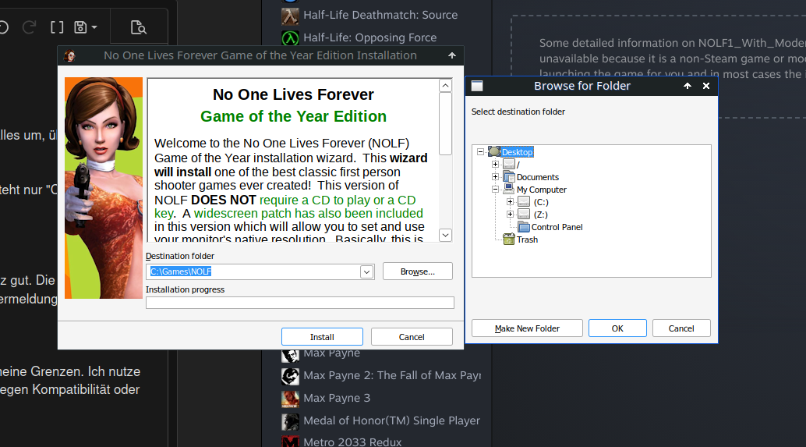
Task: Click the Install button
Action: click(x=322, y=337)
